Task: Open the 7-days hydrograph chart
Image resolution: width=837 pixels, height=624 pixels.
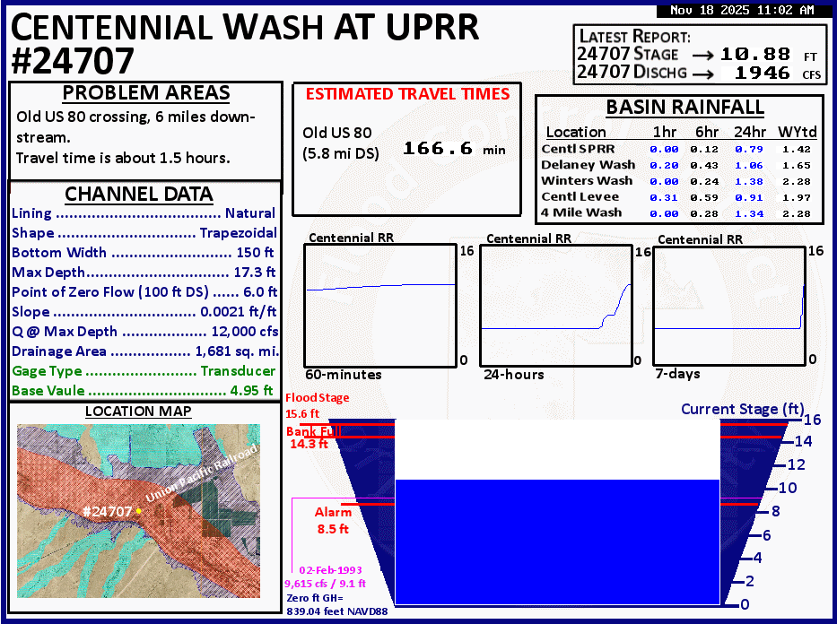Action: point(728,305)
